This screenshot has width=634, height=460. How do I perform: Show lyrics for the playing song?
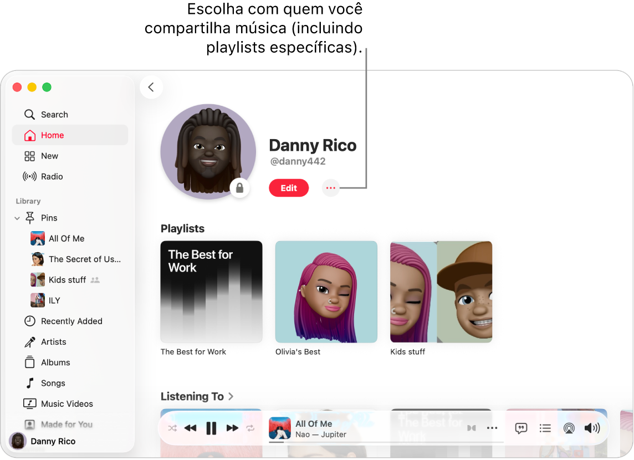[x=520, y=428]
